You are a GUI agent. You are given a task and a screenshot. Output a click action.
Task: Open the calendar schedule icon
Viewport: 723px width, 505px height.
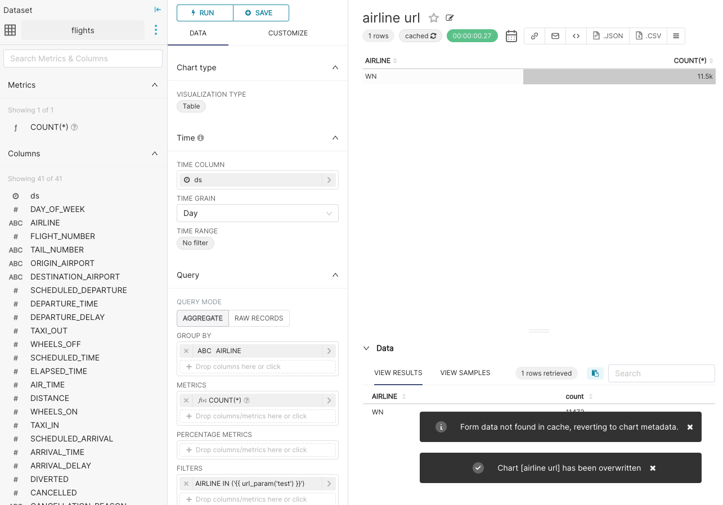[511, 36]
